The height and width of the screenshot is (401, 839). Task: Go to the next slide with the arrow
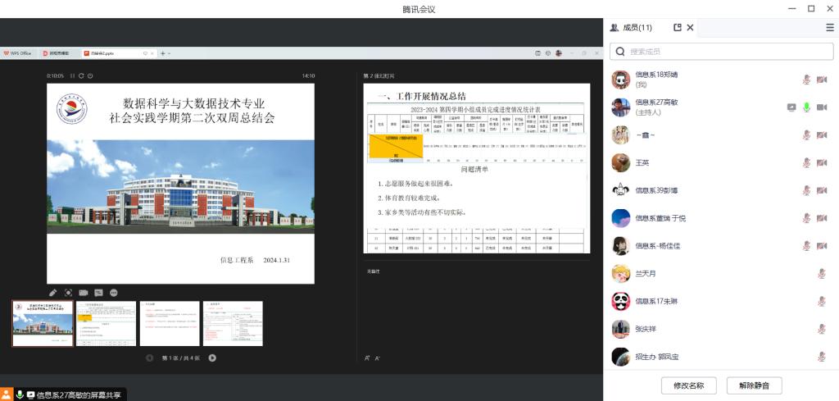pos(212,358)
